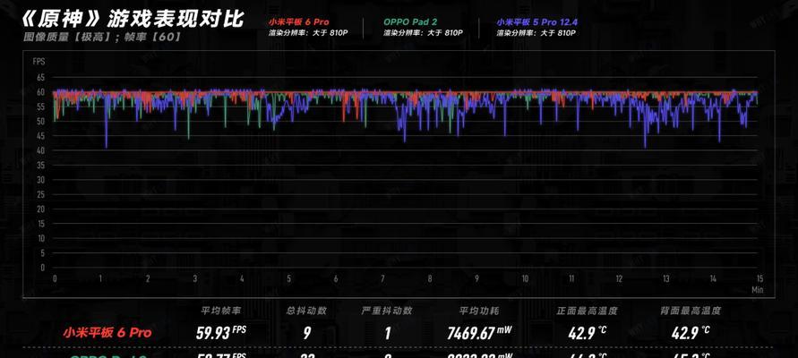Select 渲染分辨率 text under red 小米平板 6 Pro legend
This screenshot has width=798, height=358.
(x=308, y=33)
